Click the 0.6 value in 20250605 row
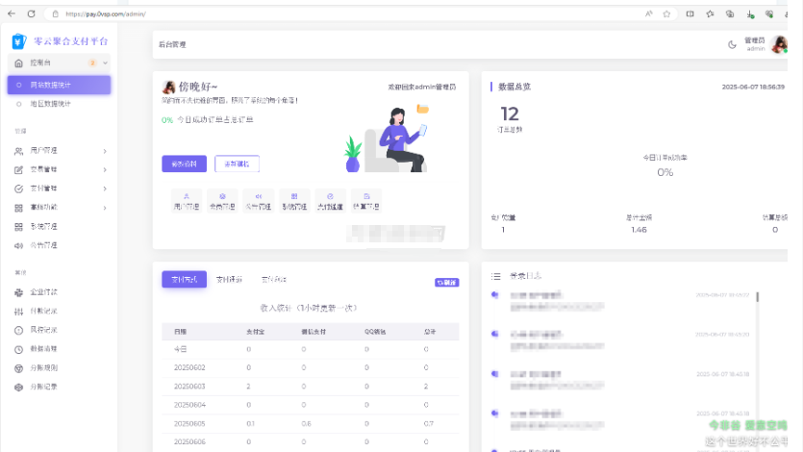 306,424
